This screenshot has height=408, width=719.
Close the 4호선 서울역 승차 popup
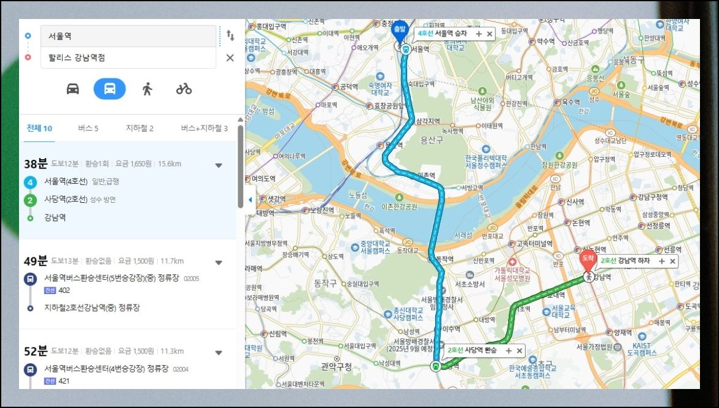[489, 34]
